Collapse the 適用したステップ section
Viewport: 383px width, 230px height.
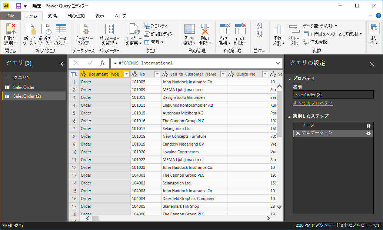(289, 116)
